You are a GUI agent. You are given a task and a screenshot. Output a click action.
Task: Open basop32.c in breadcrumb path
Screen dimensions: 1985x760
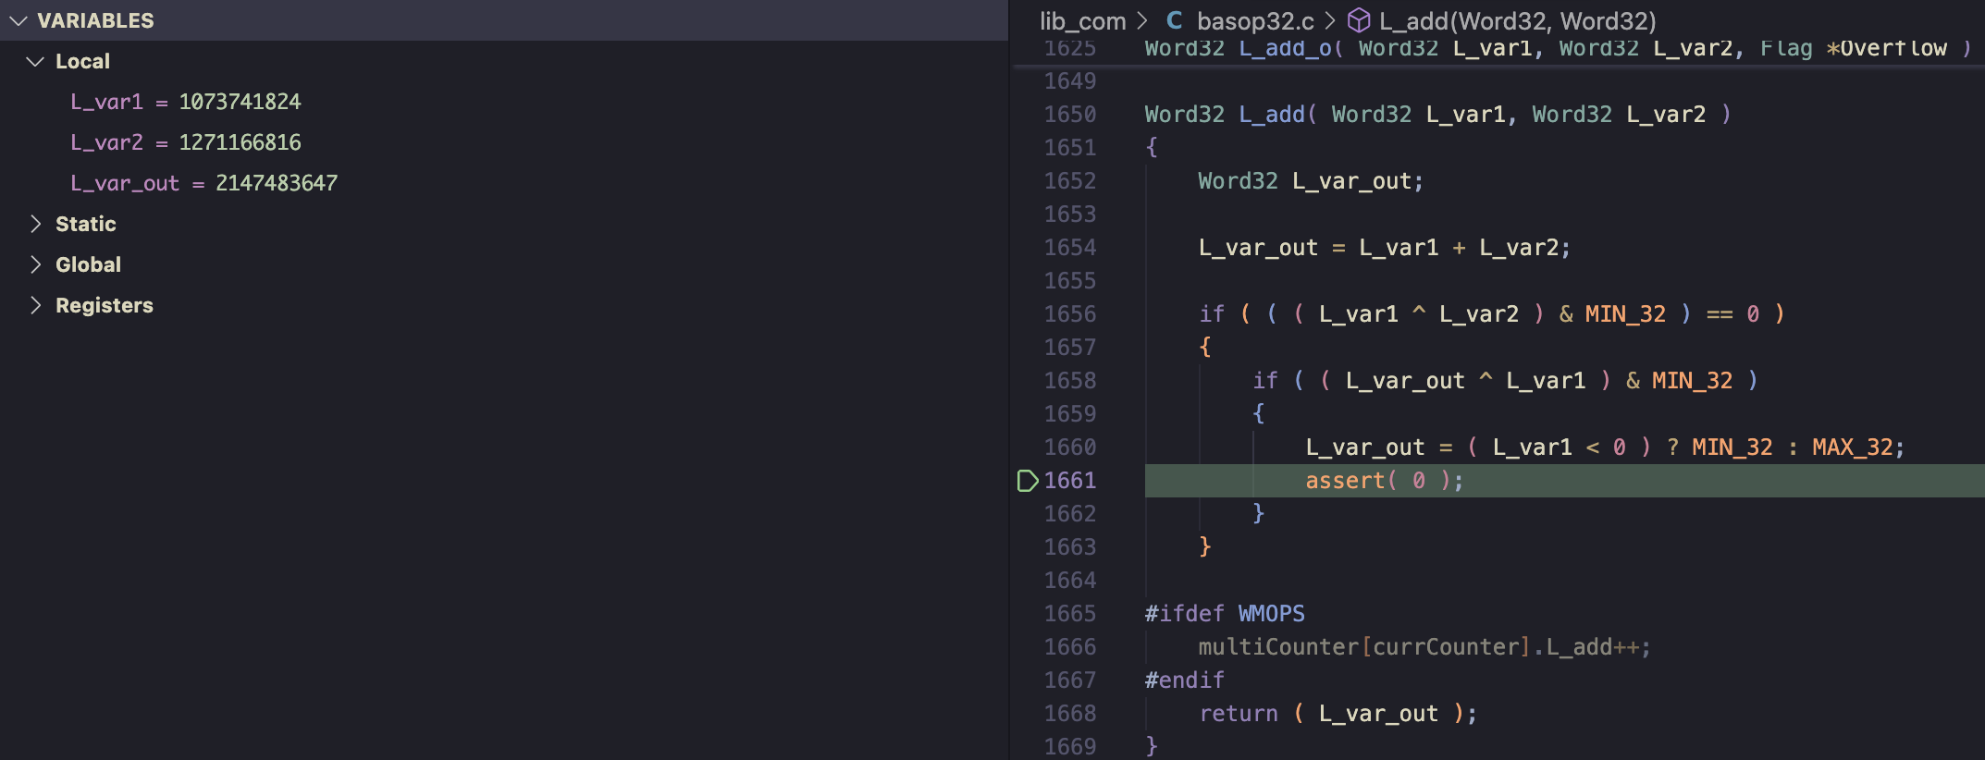pyautogui.click(x=1254, y=20)
